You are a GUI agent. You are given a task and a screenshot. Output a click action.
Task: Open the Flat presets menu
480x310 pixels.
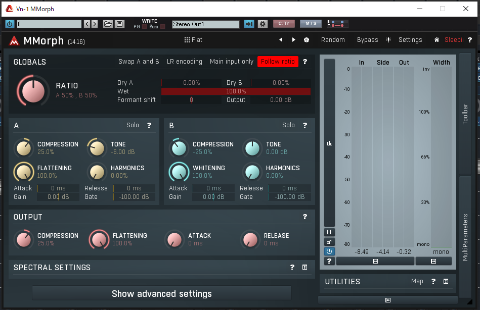(x=193, y=40)
